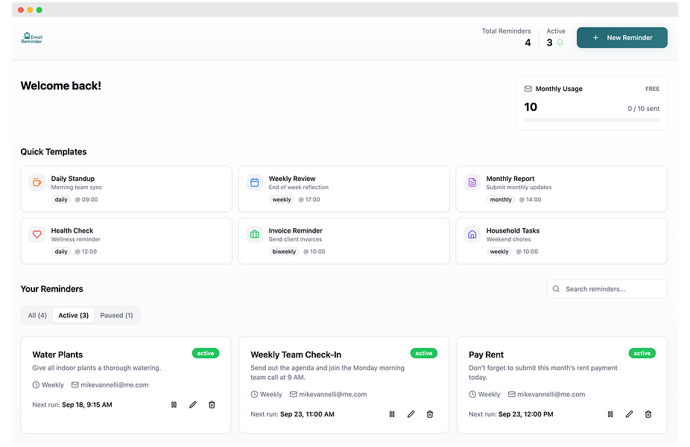The image size is (690, 447).
Task: Use the Weekly Review template
Action: [344, 189]
